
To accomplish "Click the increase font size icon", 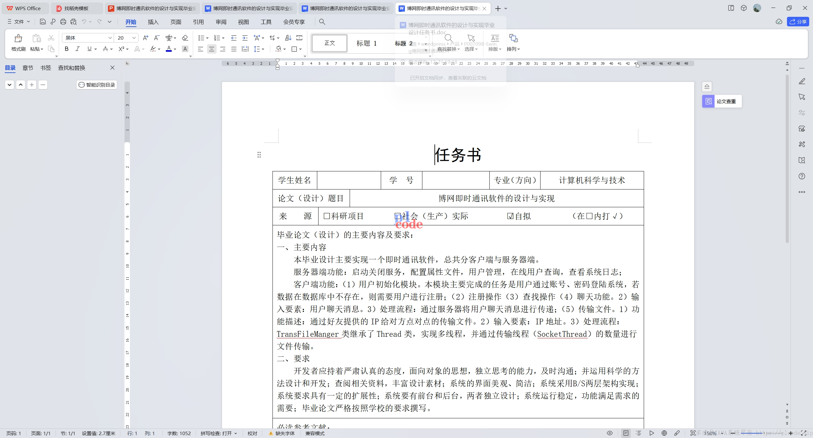I will coord(145,38).
